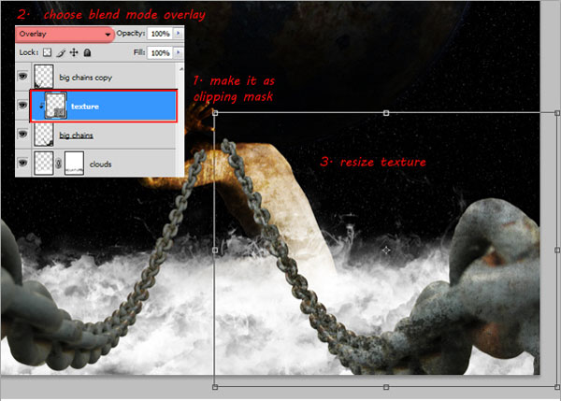Toggle visibility of texture layer
The width and height of the screenshot is (561, 401).
click(22, 105)
